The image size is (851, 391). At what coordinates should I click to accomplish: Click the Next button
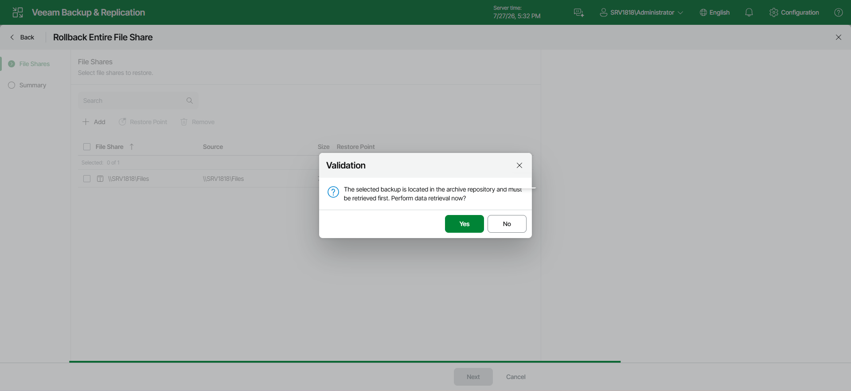[x=473, y=377]
